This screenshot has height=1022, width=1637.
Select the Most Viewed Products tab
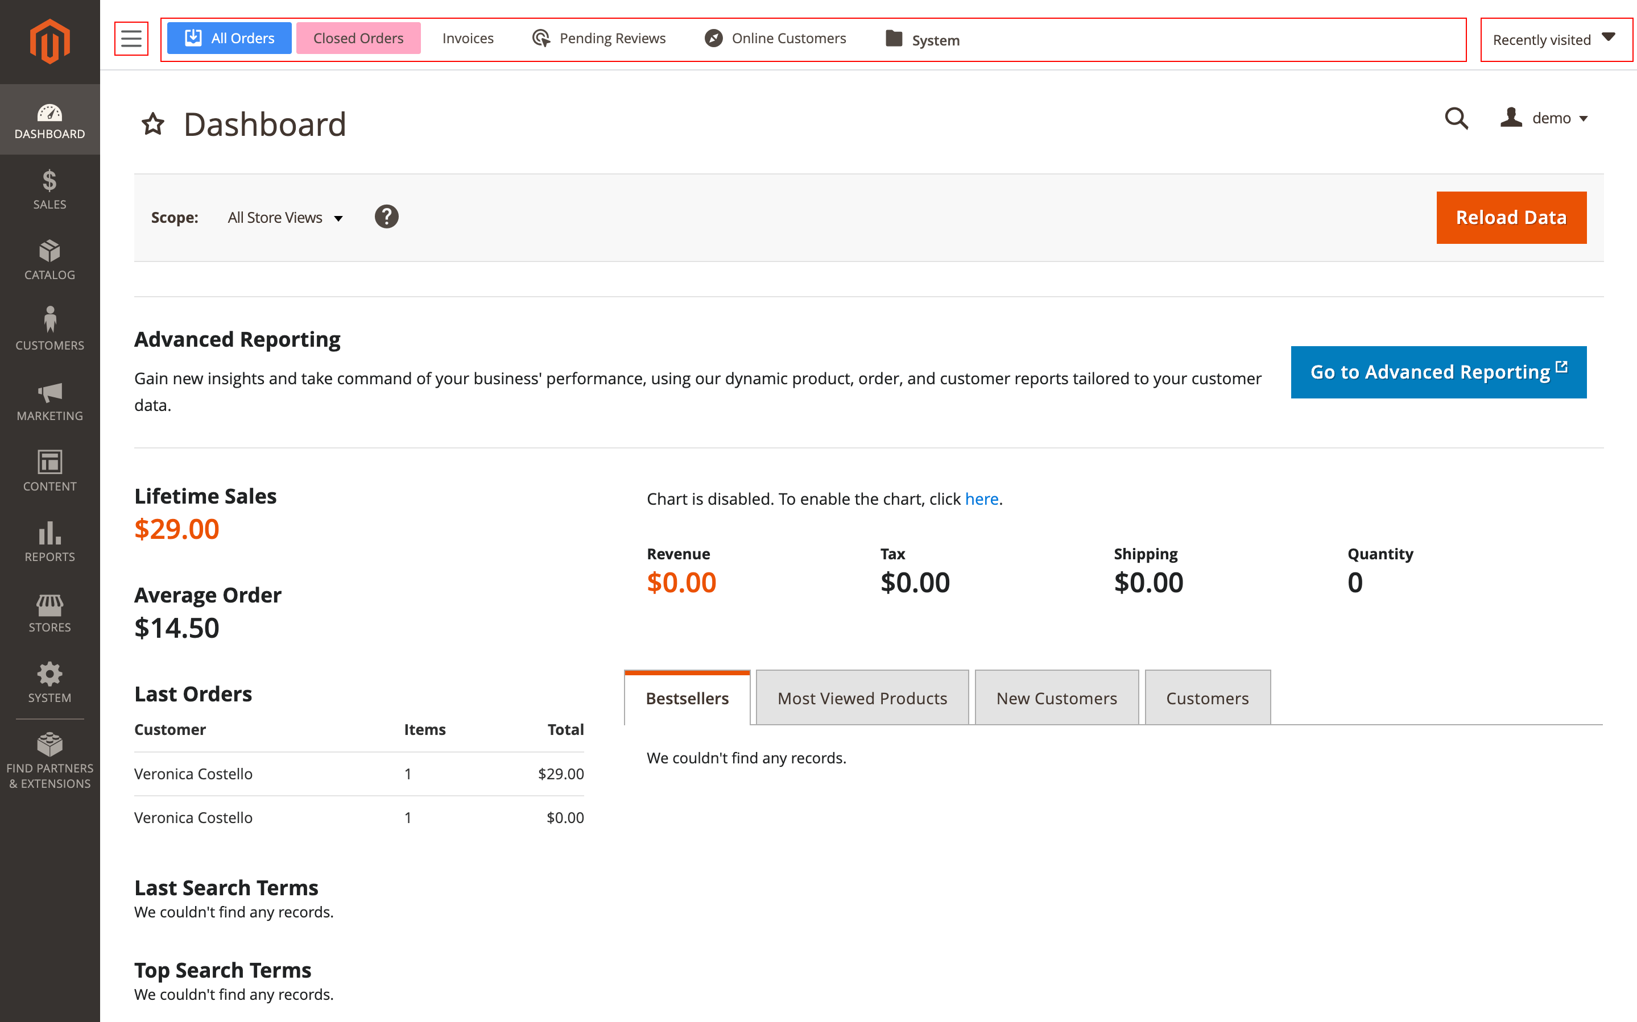(x=861, y=697)
